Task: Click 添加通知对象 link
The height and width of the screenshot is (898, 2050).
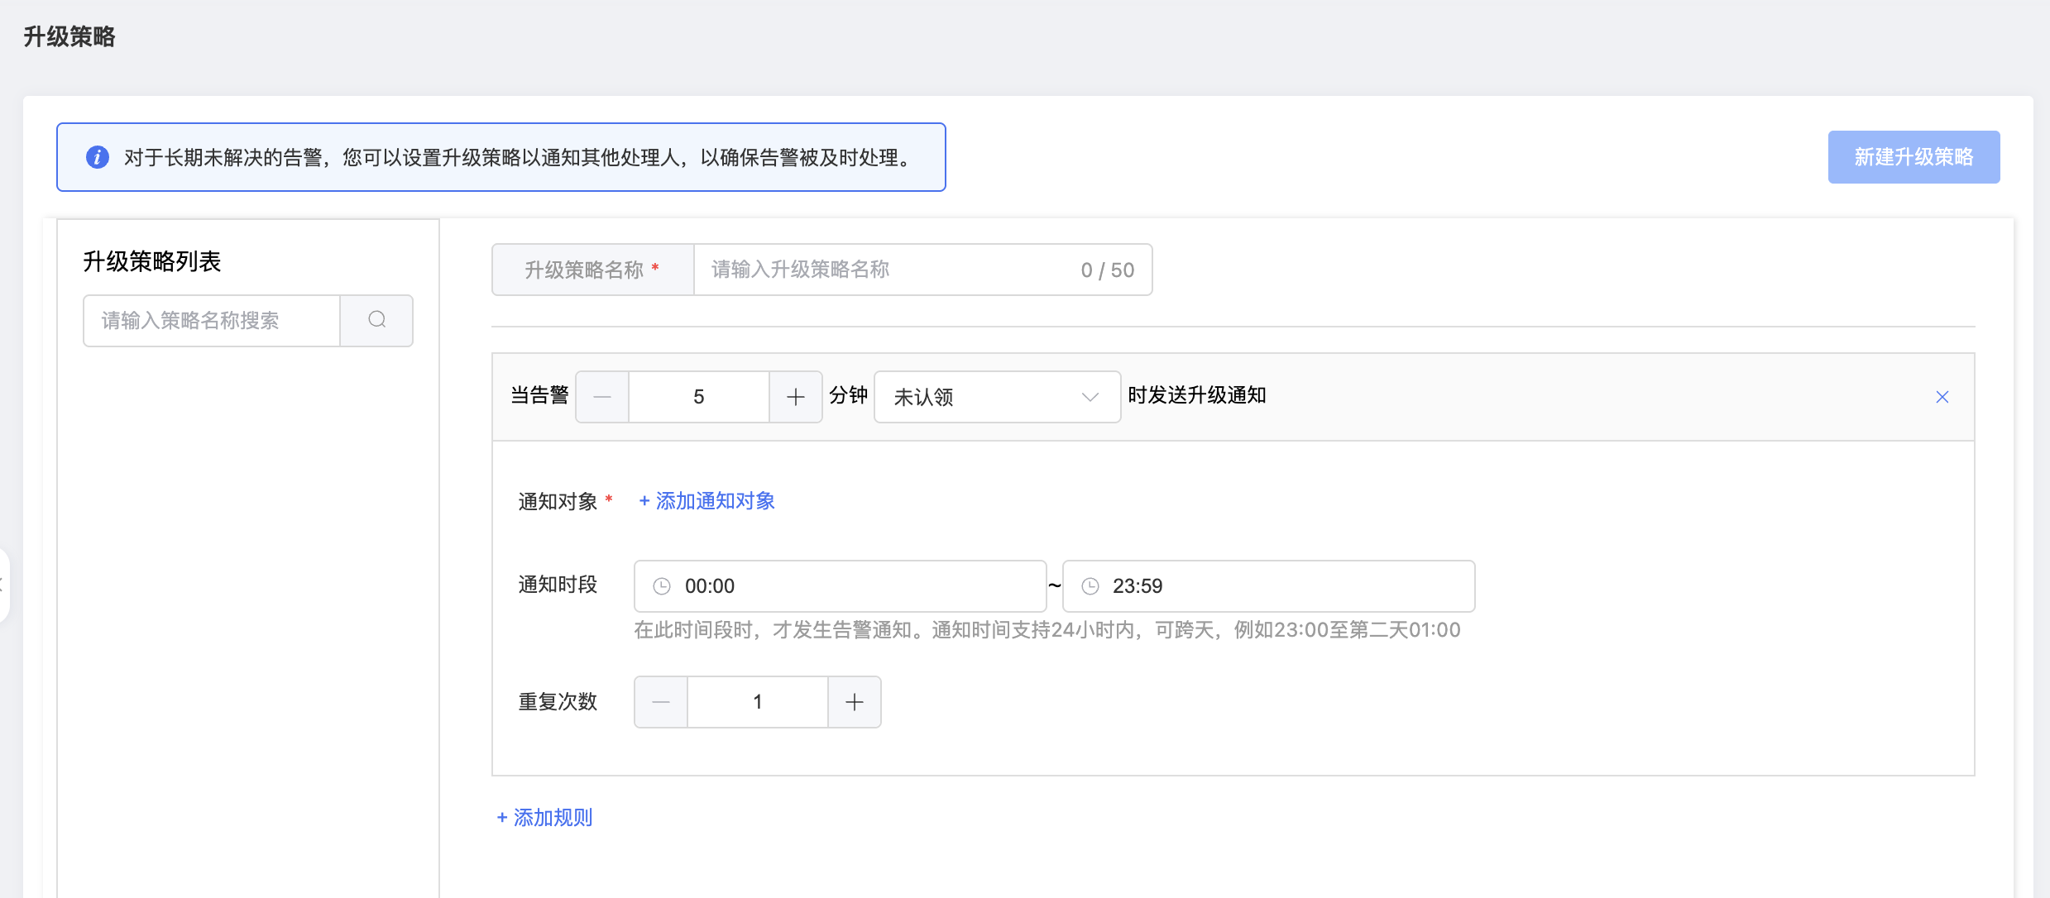Action: (x=707, y=501)
